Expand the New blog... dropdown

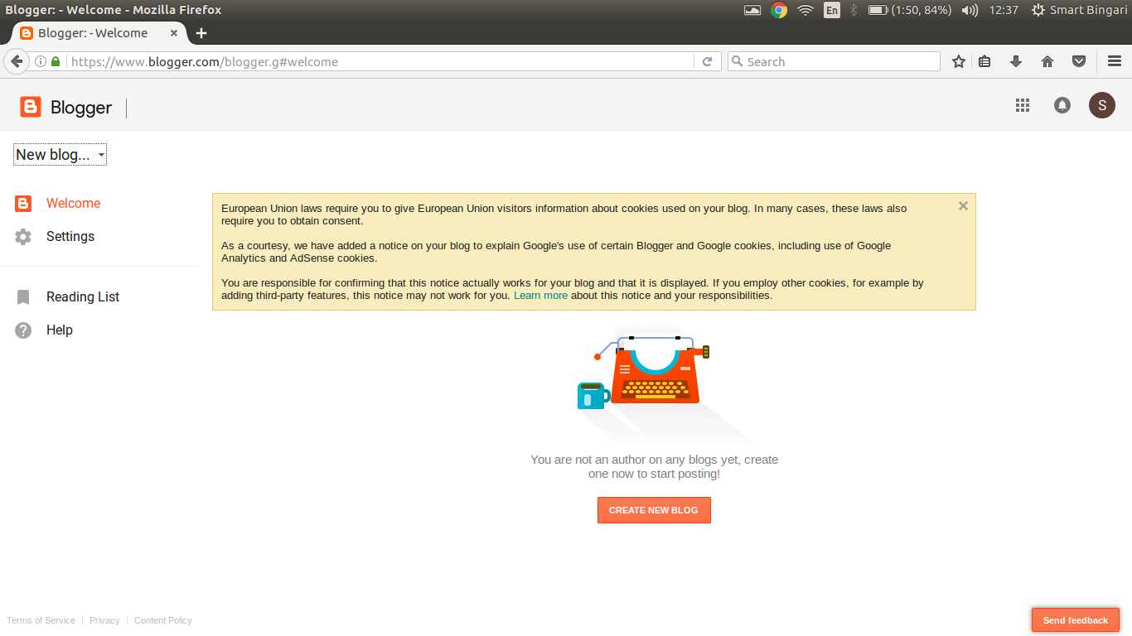pyautogui.click(x=60, y=155)
